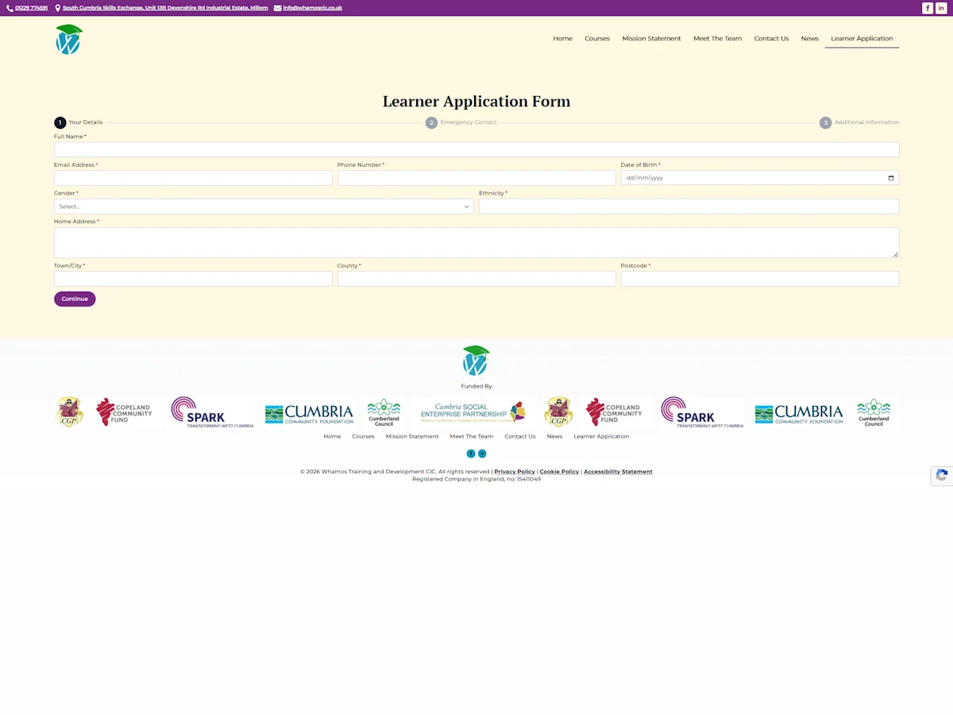Open Home in the top navigation
Screen dimensions: 953x715
(562, 38)
